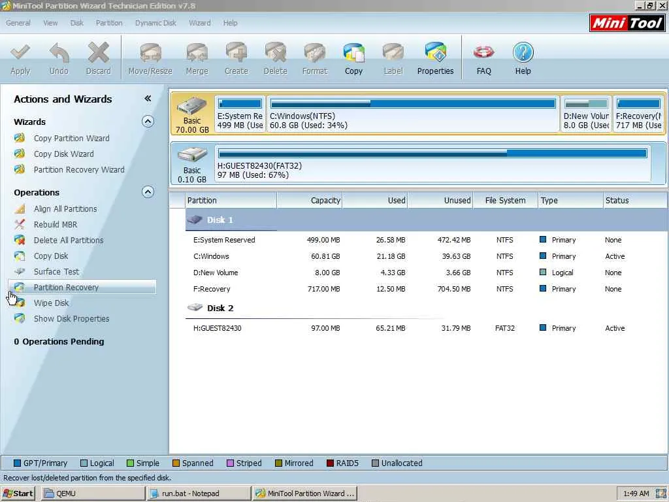
Task: Sort by the Type column header
Action: (x=570, y=201)
